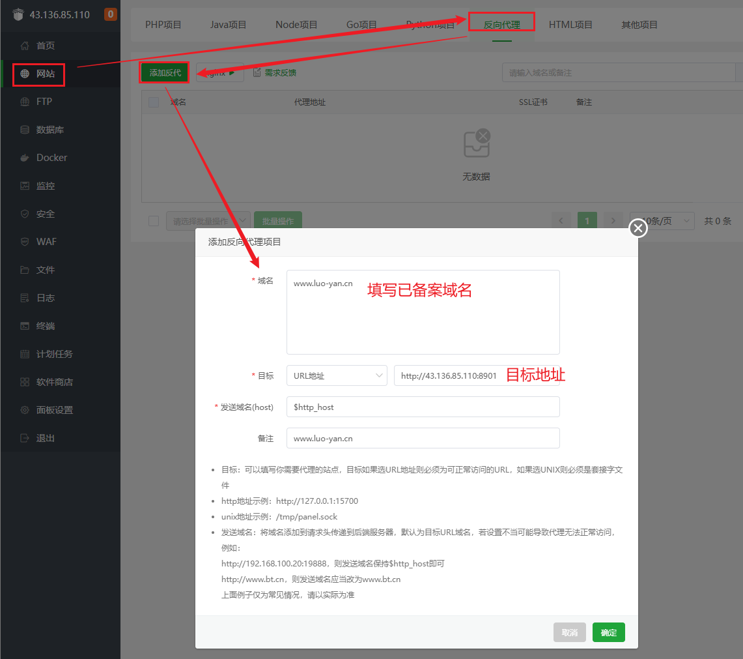Click the 计划任务 calendar icon
Image resolution: width=743 pixels, height=659 pixels.
click(25, 354)
